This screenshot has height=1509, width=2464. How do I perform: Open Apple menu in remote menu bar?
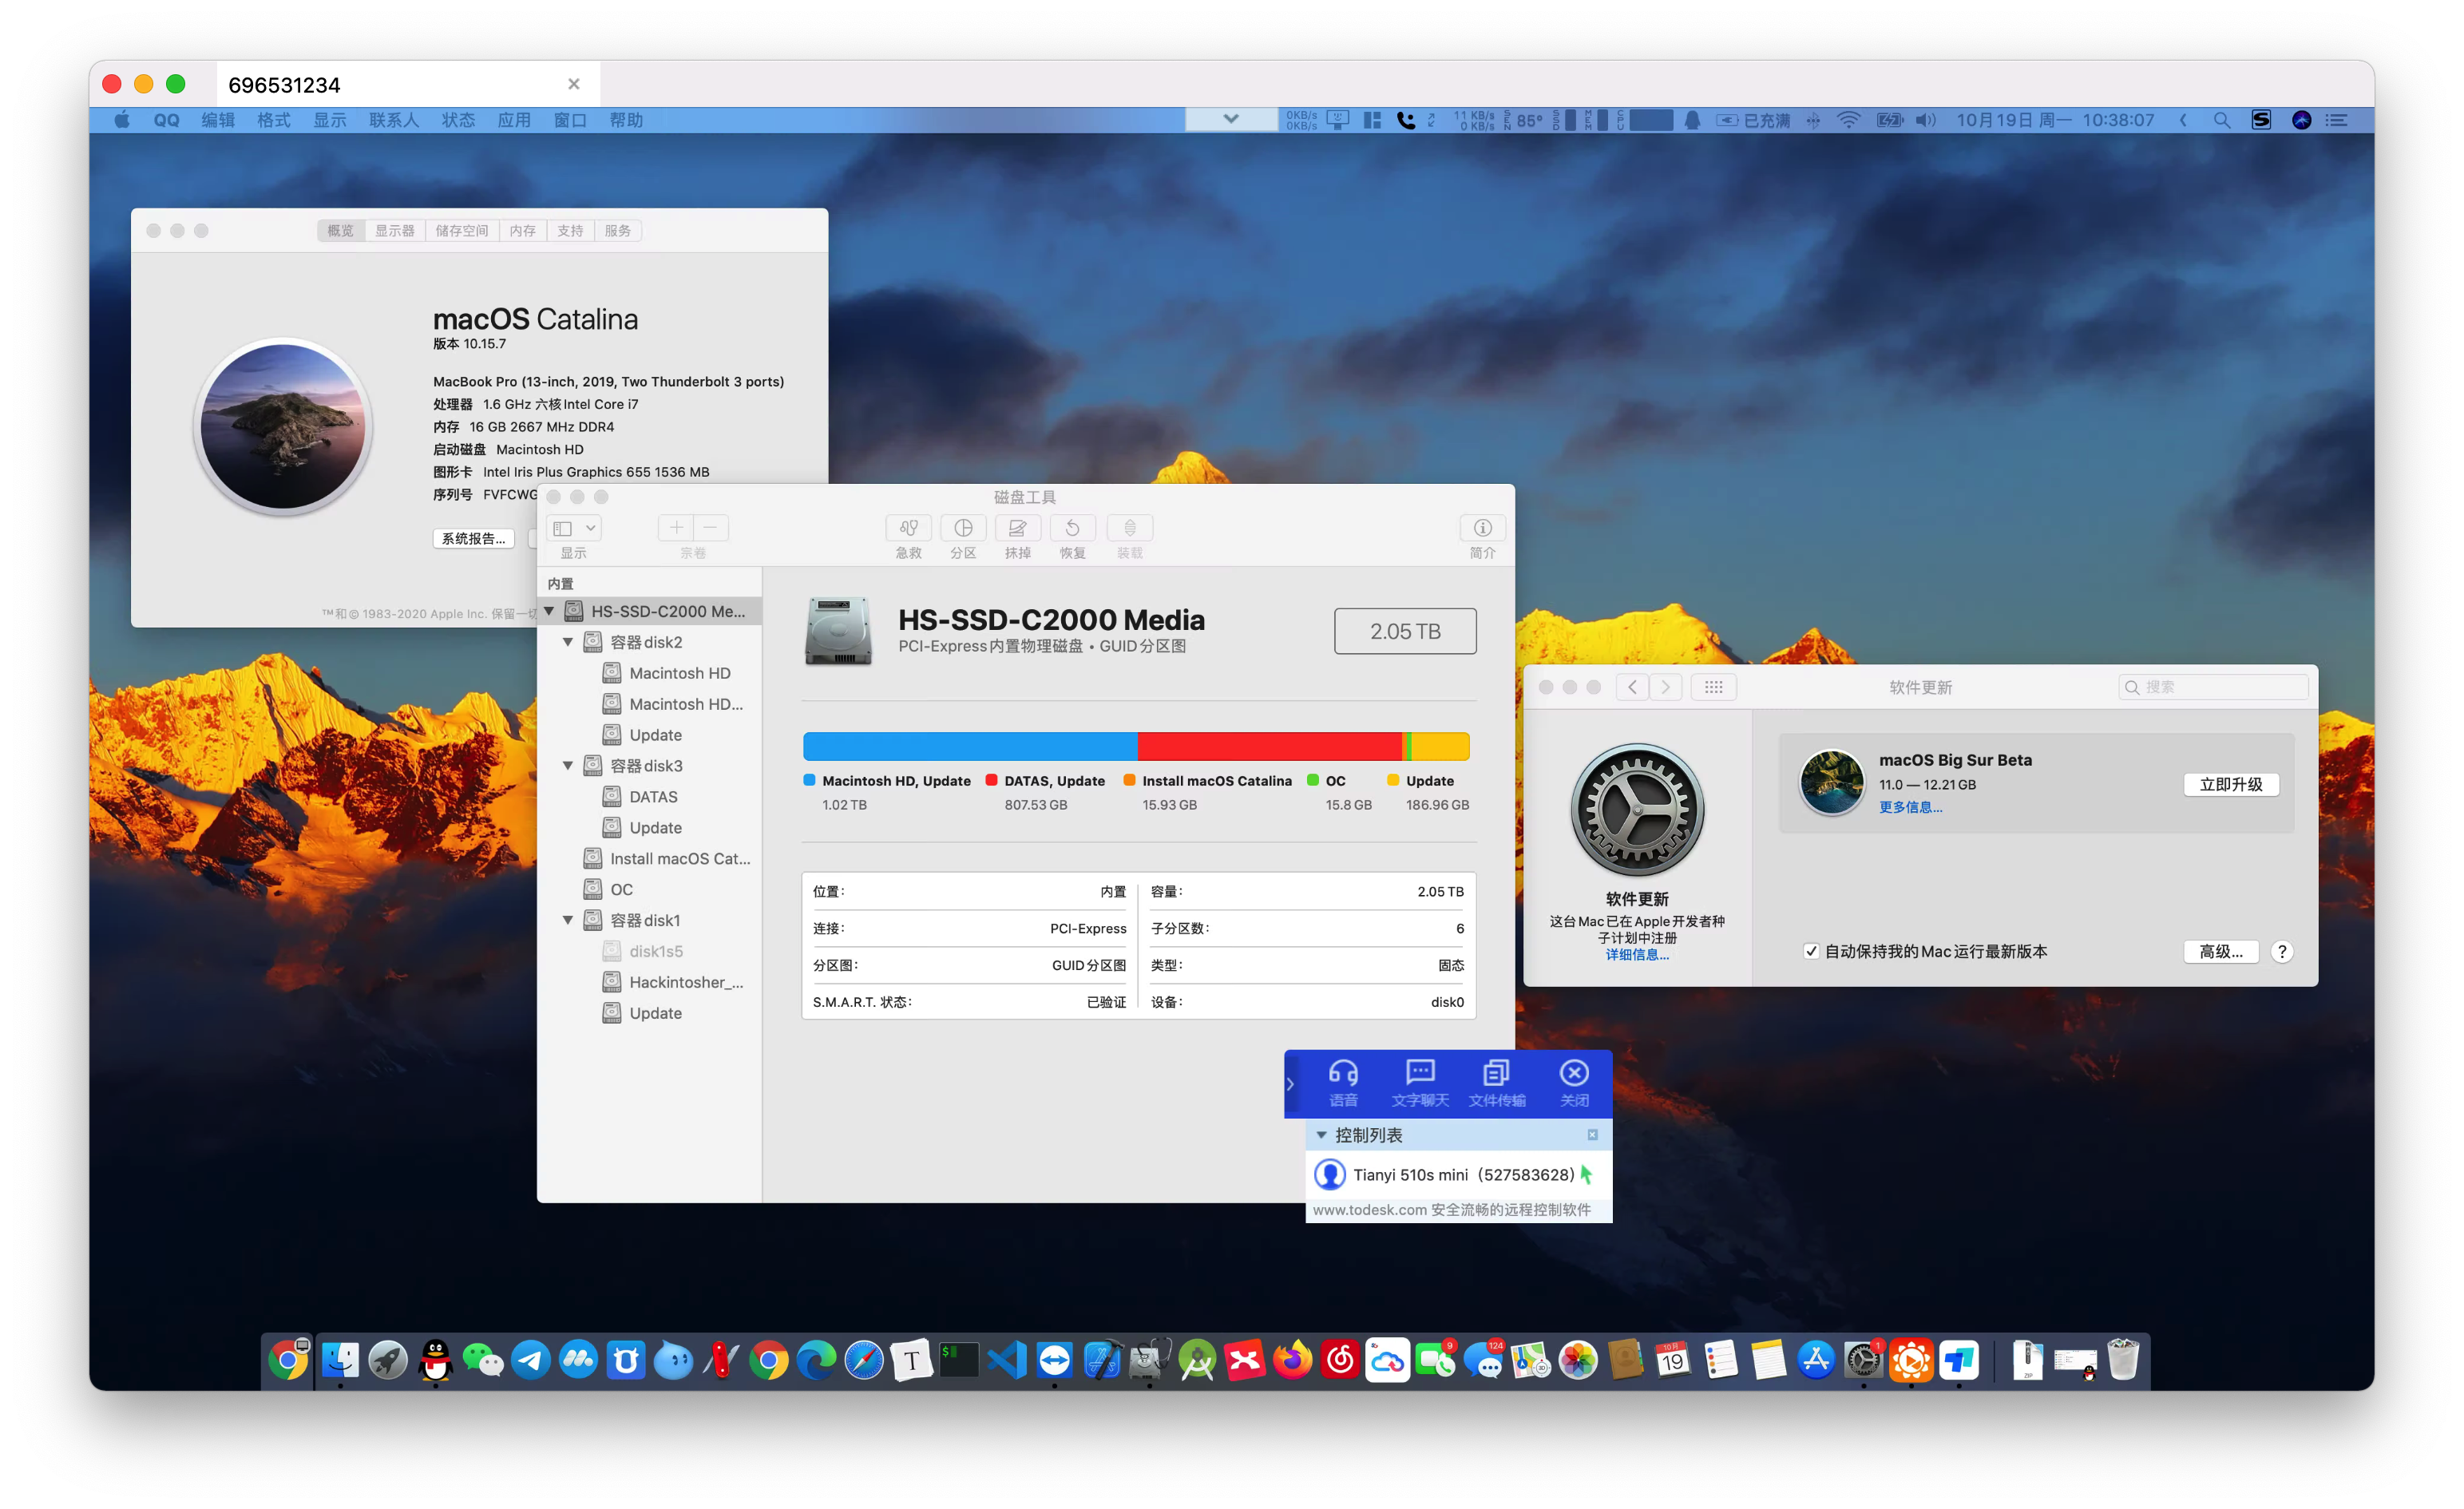(x=122, y=120)
